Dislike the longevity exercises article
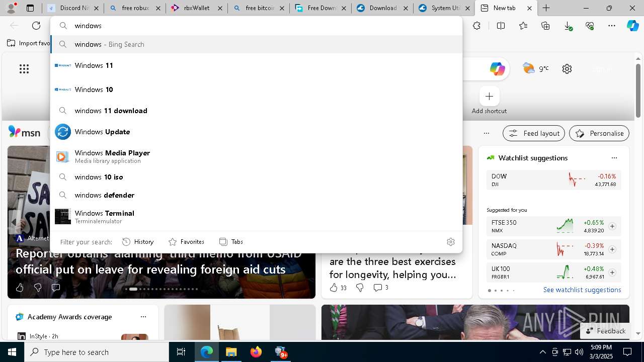 click(x=360, y=288)
